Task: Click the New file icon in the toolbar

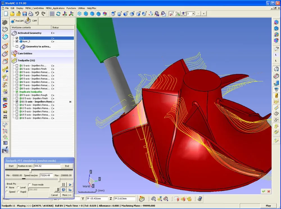Action: point(6,14)
